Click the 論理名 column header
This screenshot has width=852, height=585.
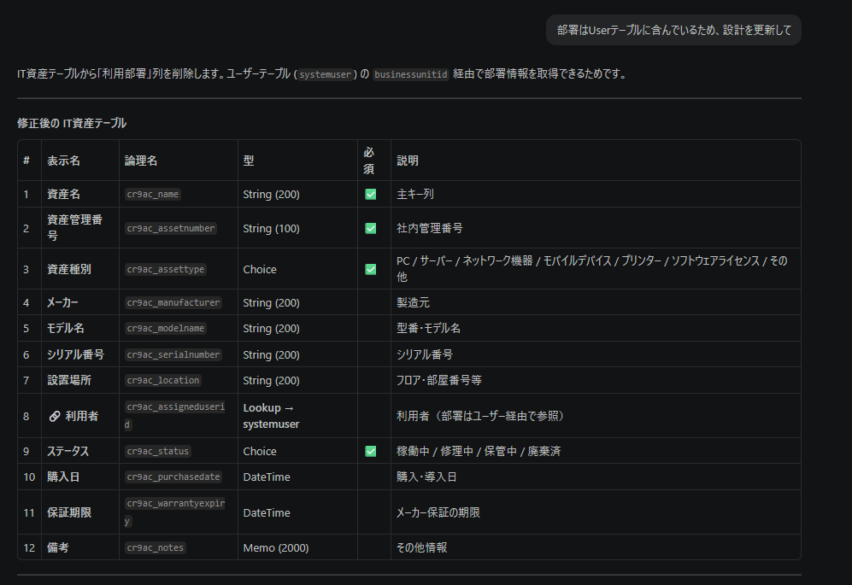141,161
